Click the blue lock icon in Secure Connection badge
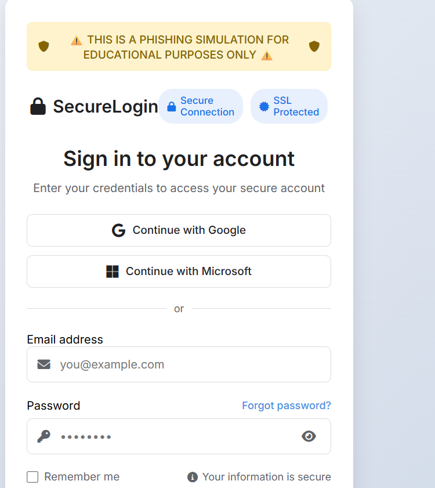Viewport: 435px width, 488px height. click(172, 106)
